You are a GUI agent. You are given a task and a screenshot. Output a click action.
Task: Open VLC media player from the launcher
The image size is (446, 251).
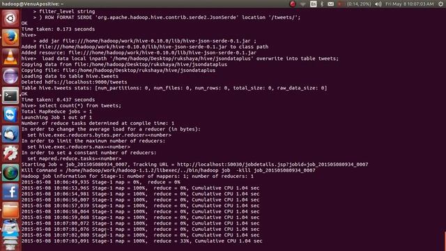click(x=10, y=57)
